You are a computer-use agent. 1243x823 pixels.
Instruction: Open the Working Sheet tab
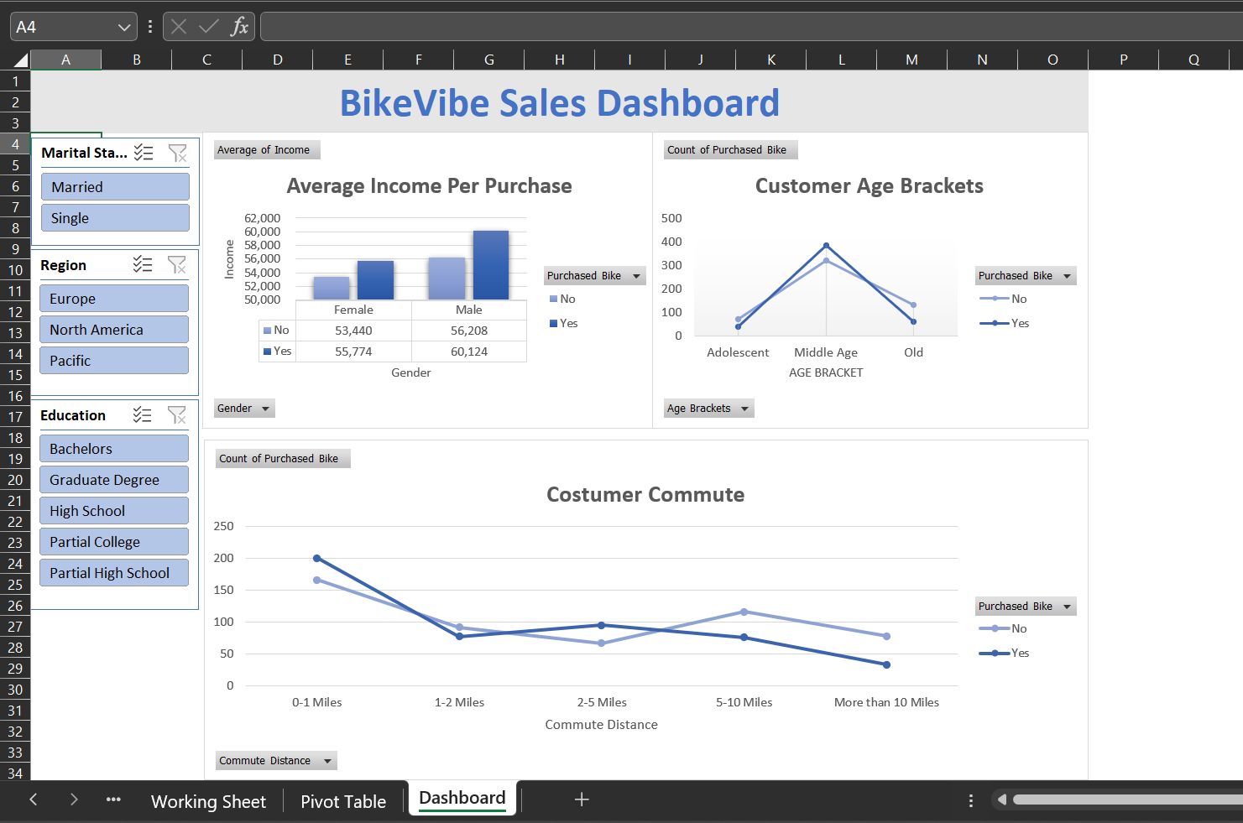click(x=208, y=801)
